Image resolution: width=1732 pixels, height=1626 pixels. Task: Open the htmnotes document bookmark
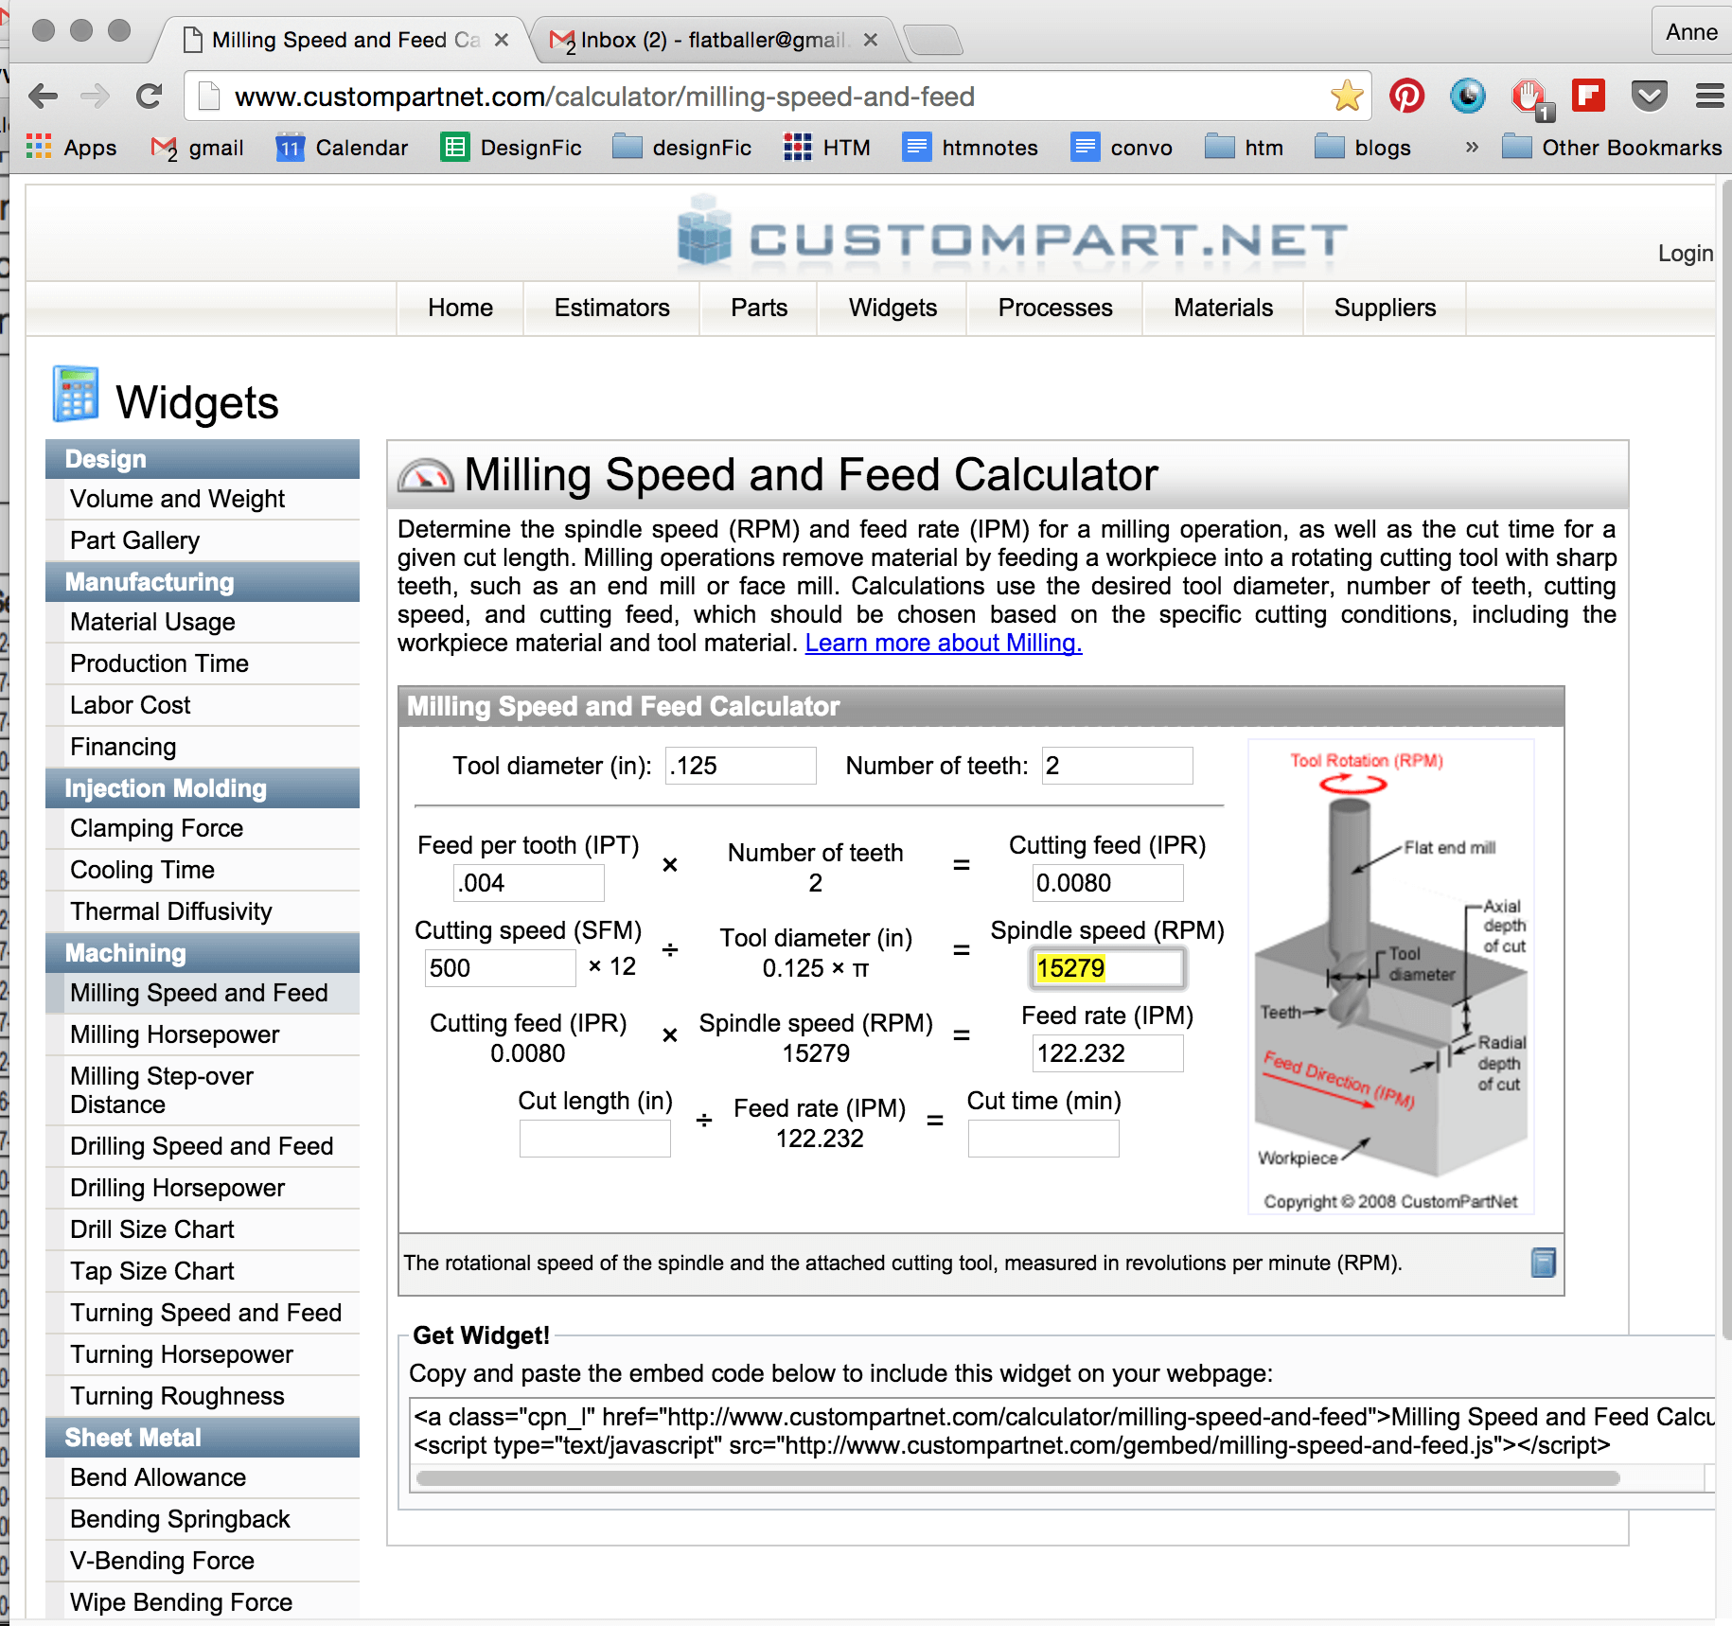point(970,148)
